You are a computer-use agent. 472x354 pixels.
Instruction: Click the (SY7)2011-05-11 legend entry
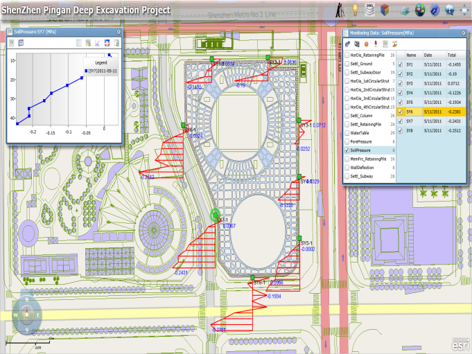[100, 71]
